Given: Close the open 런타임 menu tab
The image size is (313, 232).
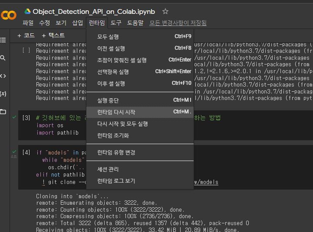Looking at the screenshot, I should pyautogui.click(x=97, y=23).
